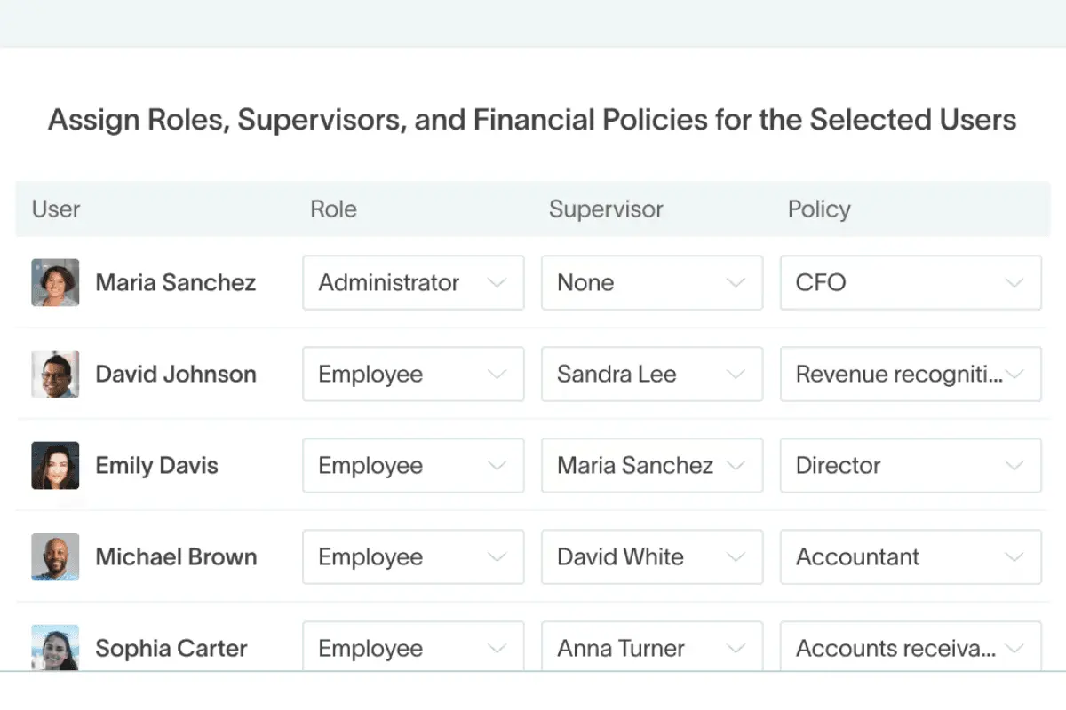The height and width of the screenshot is (710, 1066).
Task: Click the Role column header
Action: 333,209
